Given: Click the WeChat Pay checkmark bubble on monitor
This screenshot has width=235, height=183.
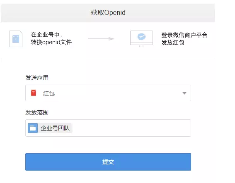Looking at the screenshot, I should pos(141,36).
